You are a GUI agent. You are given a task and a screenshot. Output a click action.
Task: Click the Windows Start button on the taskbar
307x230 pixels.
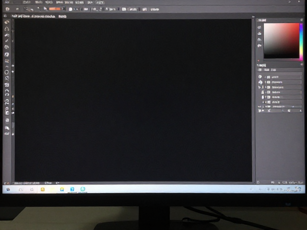pyautogui.click(x=8, y=189)
